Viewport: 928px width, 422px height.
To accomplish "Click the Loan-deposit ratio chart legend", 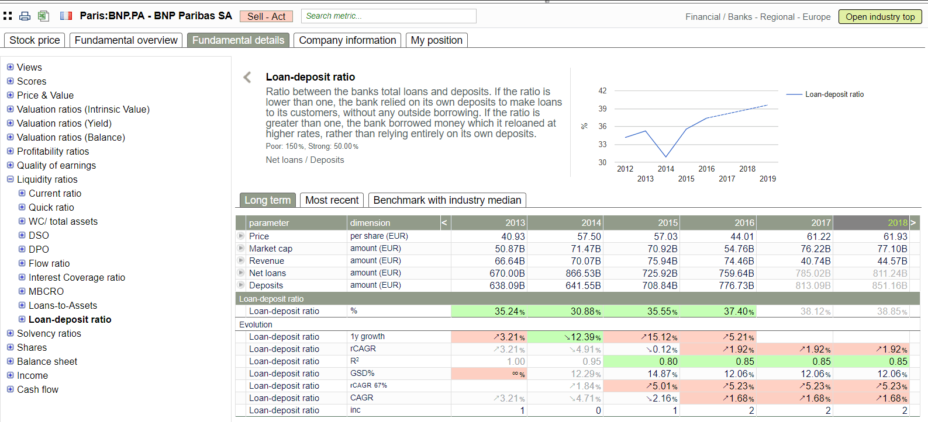I will [825, 94].
